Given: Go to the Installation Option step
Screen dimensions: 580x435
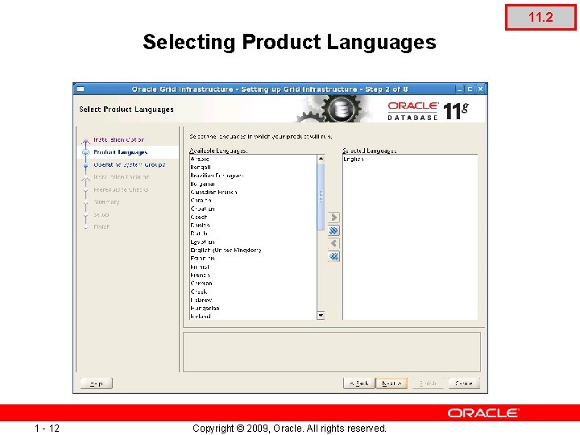Looking at the screenshot, I should pos(118,139).
